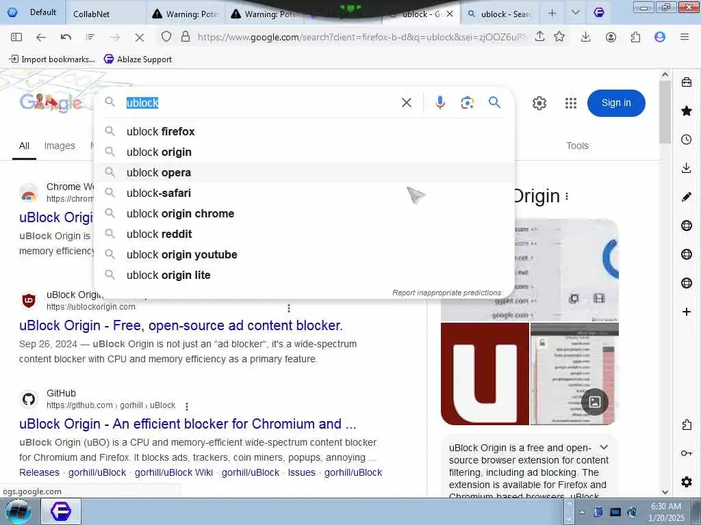
Task: Go back one page
Action: tap(40, 37)
